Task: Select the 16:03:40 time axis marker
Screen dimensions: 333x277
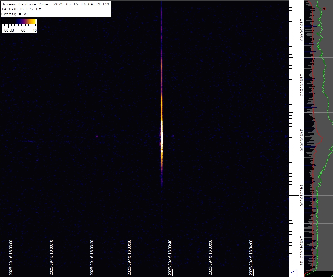Action: 170,258
